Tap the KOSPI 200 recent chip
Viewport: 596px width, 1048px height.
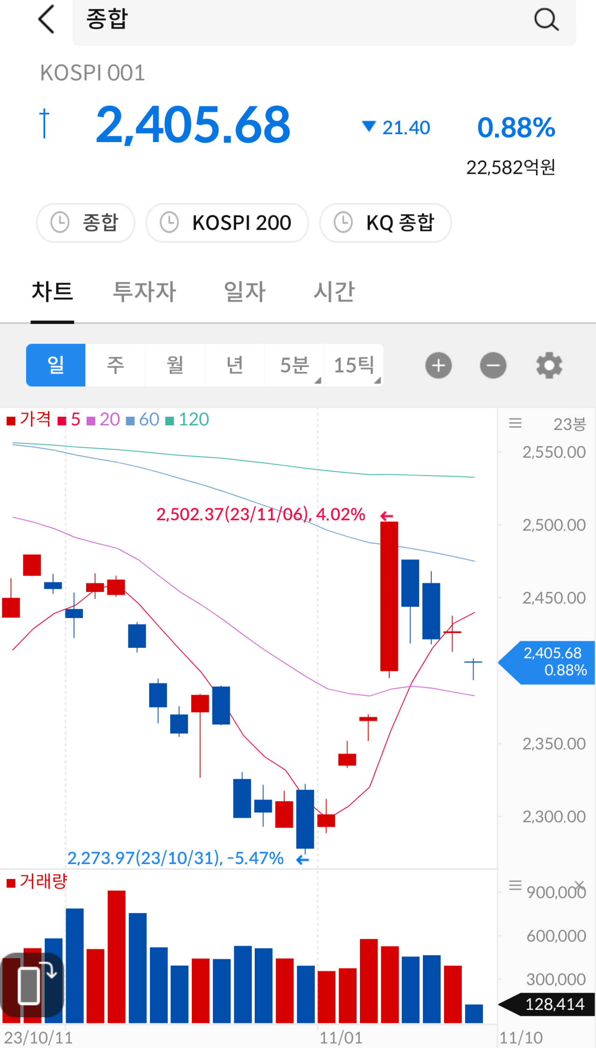click(227, 223)
